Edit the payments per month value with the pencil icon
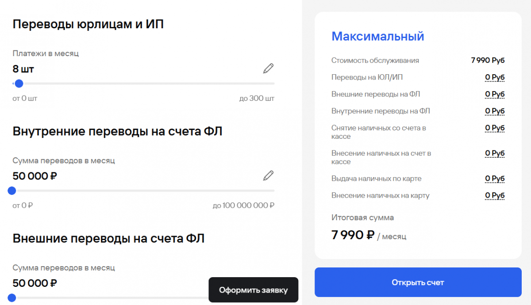The image size is (531, 305). pyautogui.click(x=268, y=69)
